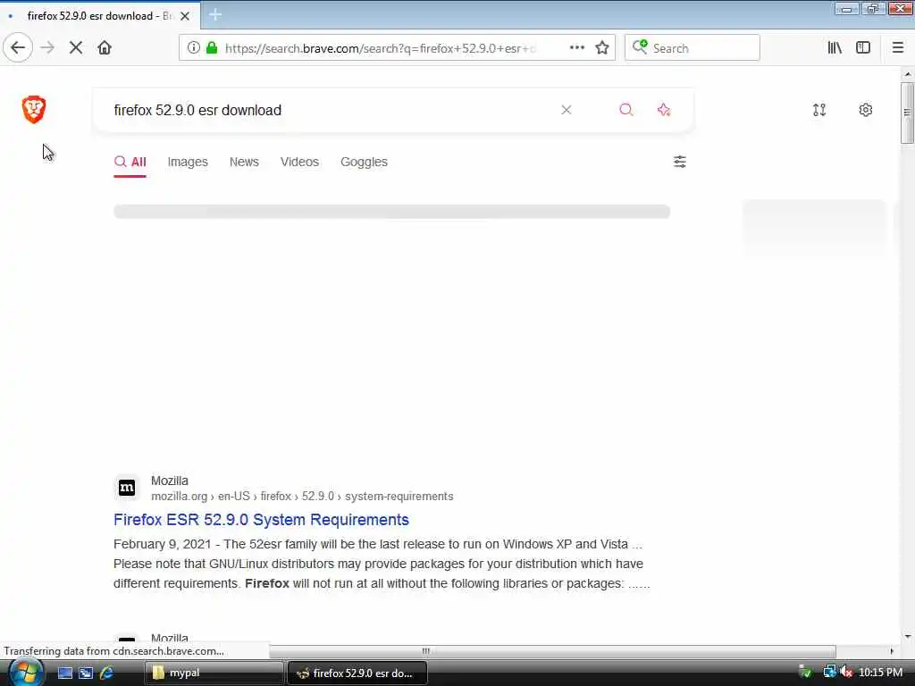Viewport: 915px width, 686px height.
Task: Toggle the sidebar view icon
Action: pyautogui.click(x=863, y=48)
